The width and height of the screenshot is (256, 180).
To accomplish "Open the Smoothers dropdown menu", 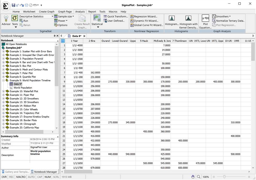I will (222, 16).
